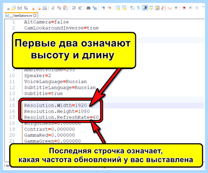Open a file using the folder icon
Viewport: 208px width, 173px height.
click(14, 8)
